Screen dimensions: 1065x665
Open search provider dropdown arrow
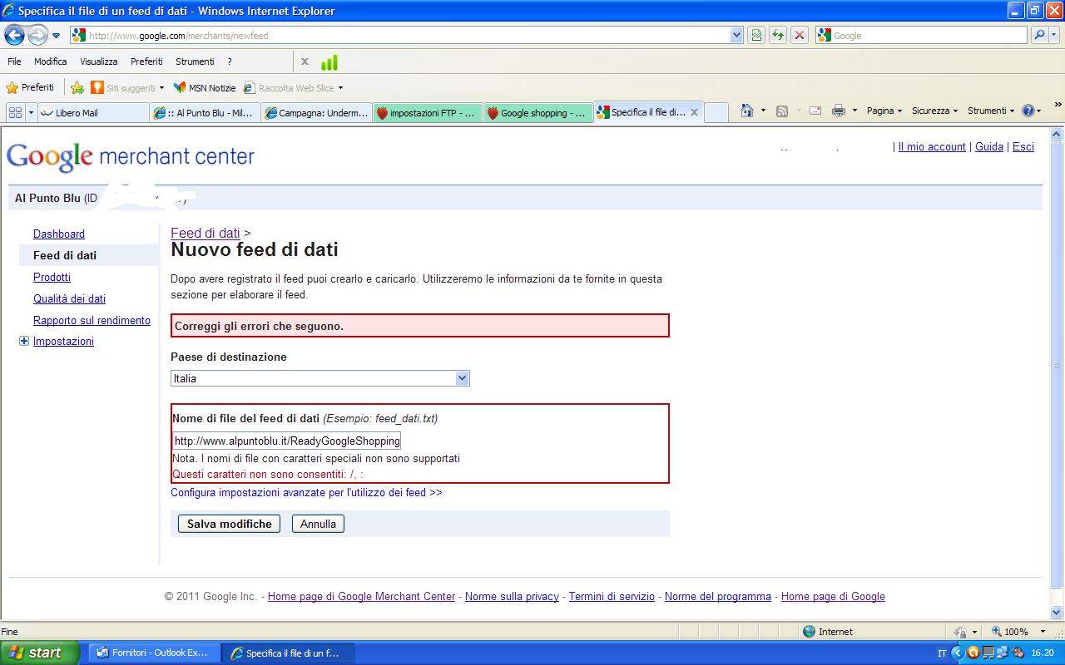pos(1055,36)
